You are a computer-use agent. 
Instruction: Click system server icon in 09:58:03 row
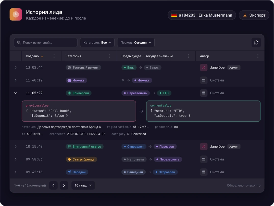click(204, 159)
